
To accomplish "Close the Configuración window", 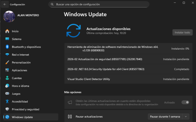I will (193, 3).
